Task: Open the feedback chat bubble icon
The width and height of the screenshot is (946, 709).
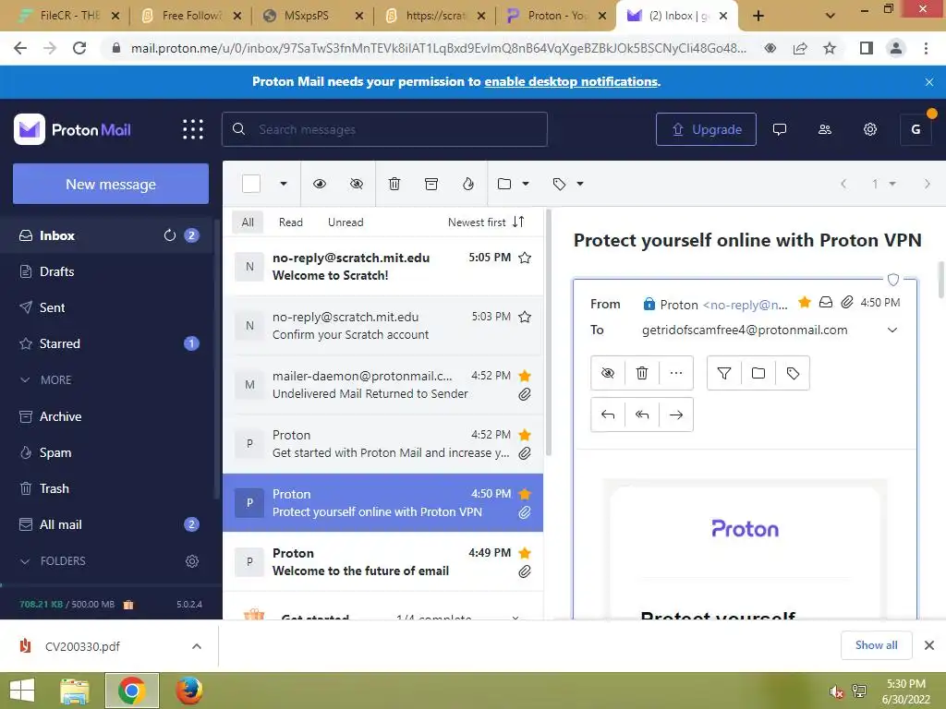Action: 780,129
